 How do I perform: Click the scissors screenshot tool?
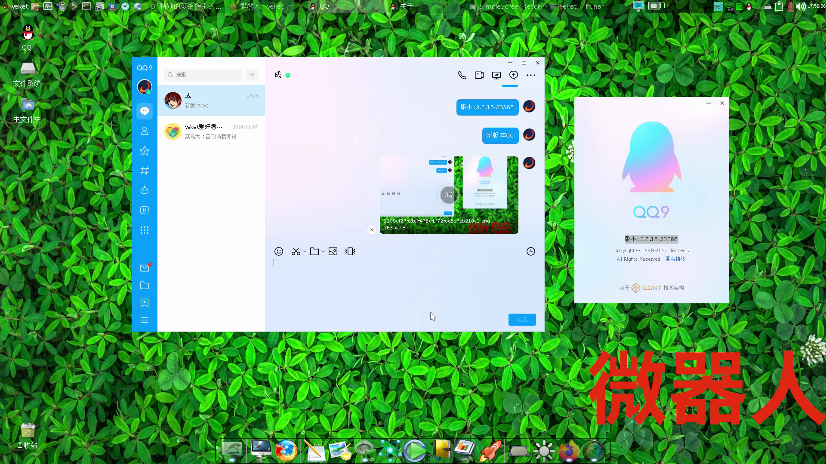pos(296,251)
